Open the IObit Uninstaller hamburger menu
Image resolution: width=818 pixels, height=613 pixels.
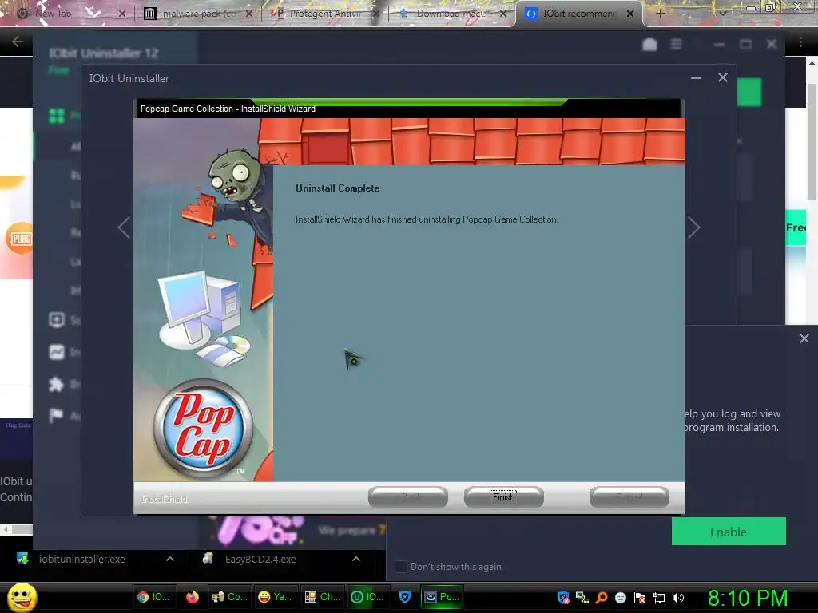676,45
